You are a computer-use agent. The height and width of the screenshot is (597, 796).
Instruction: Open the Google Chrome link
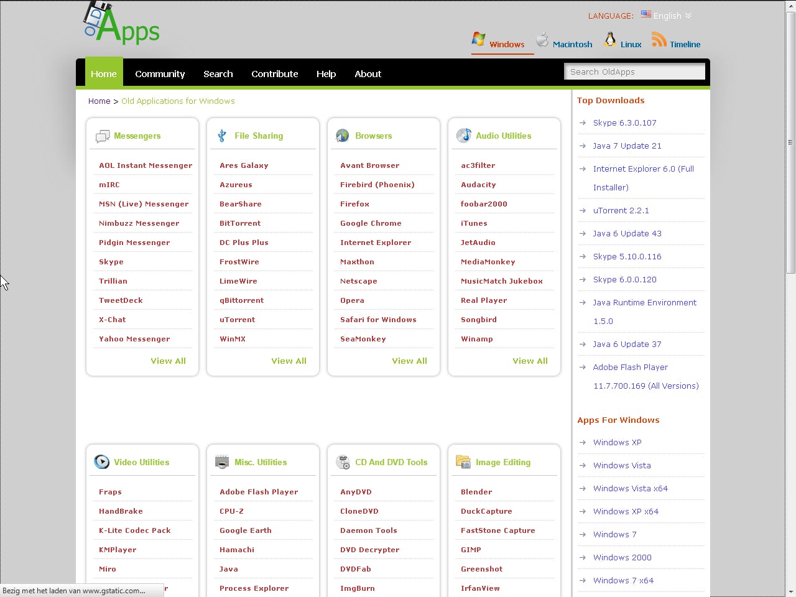[371, 223]
